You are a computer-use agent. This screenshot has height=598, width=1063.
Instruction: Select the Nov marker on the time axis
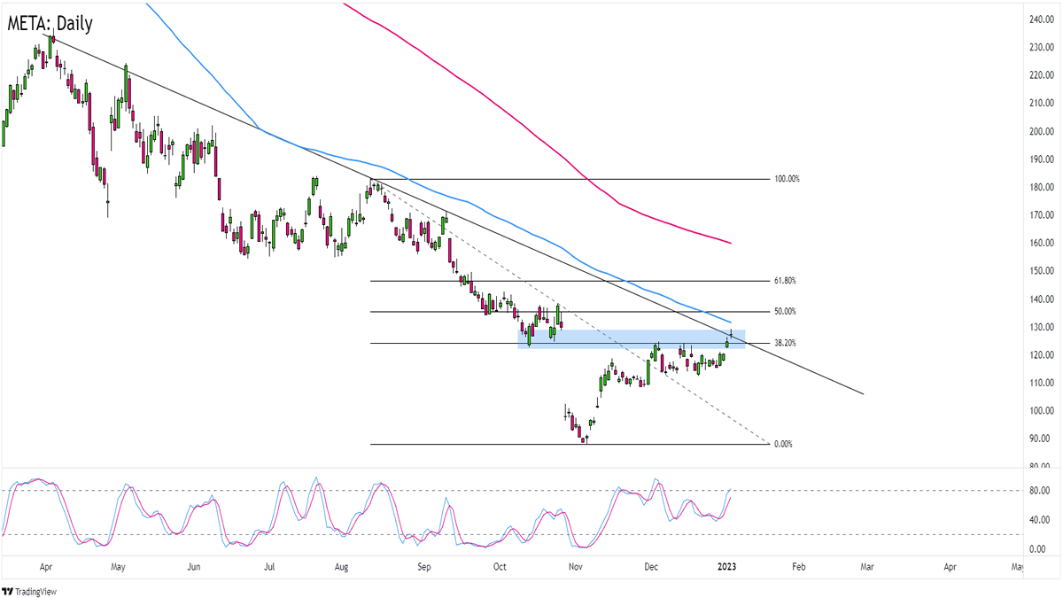pos(576,566)
